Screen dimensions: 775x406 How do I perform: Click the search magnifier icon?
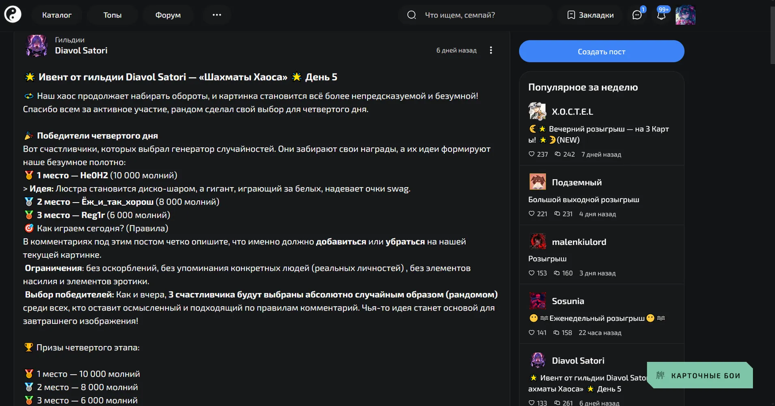coord(411,15)
